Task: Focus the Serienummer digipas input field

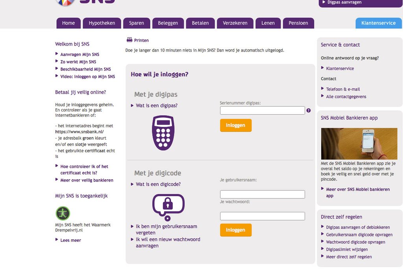Action: point(263,110)
